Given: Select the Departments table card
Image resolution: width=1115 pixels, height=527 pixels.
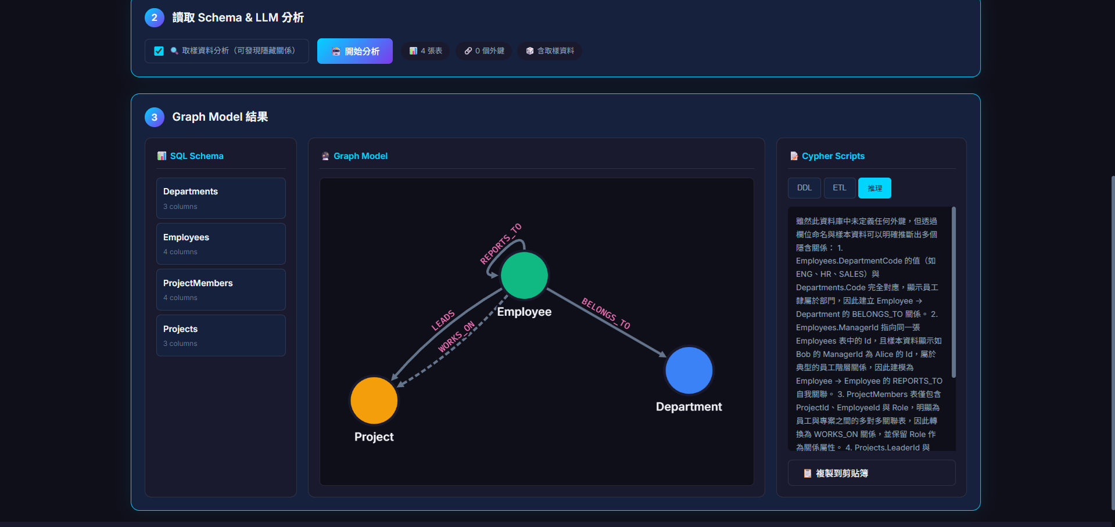Looking at the screenshot, I should tap(221, 198).
